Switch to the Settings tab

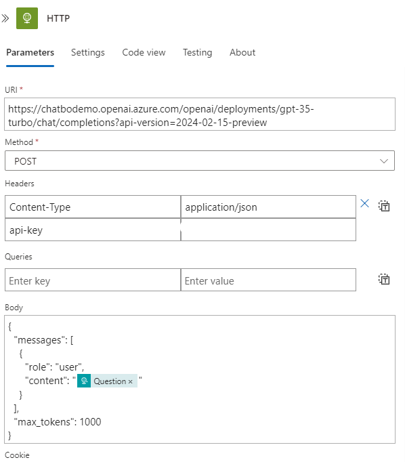click(88, 52)
